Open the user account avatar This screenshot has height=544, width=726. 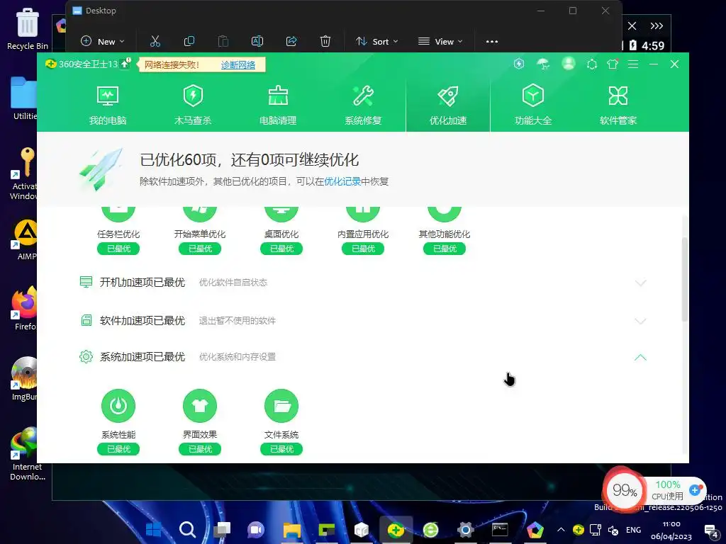(568, 63)
